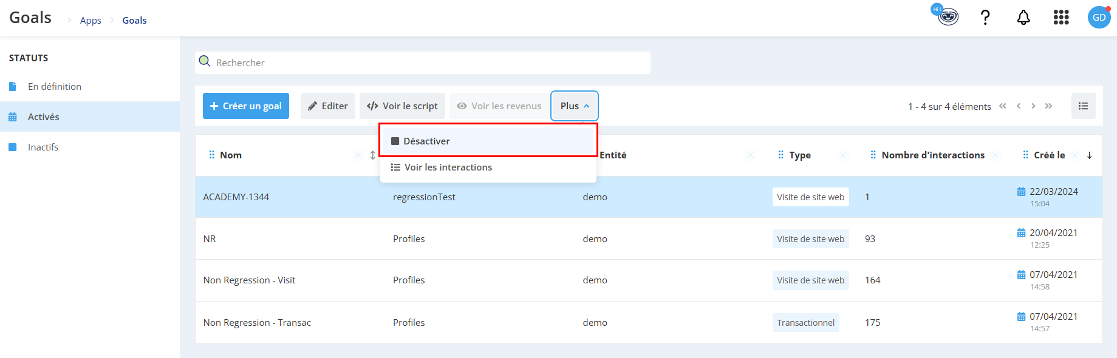Sort by the Créé le descending arrow
Viewport: 1117px width, 358px height.
(x=1090, y=155)
